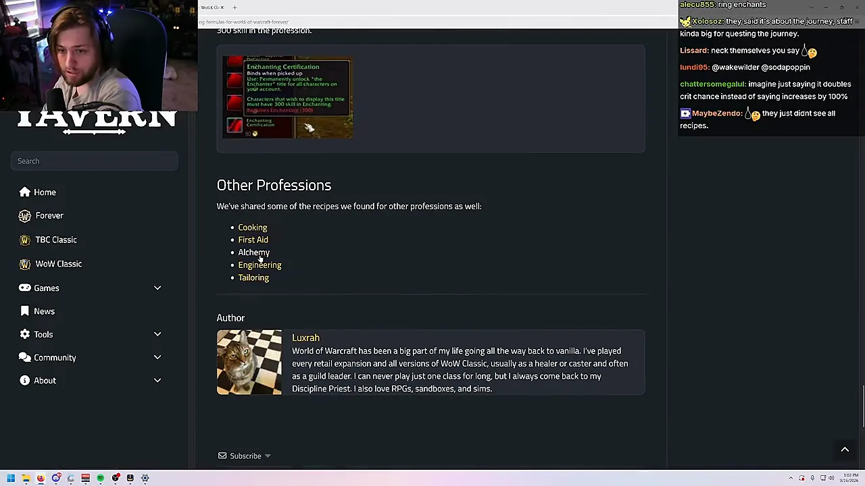Open the Cooking recipes link
The height and width of the screenshot is (486, 865).
point(252,227)
